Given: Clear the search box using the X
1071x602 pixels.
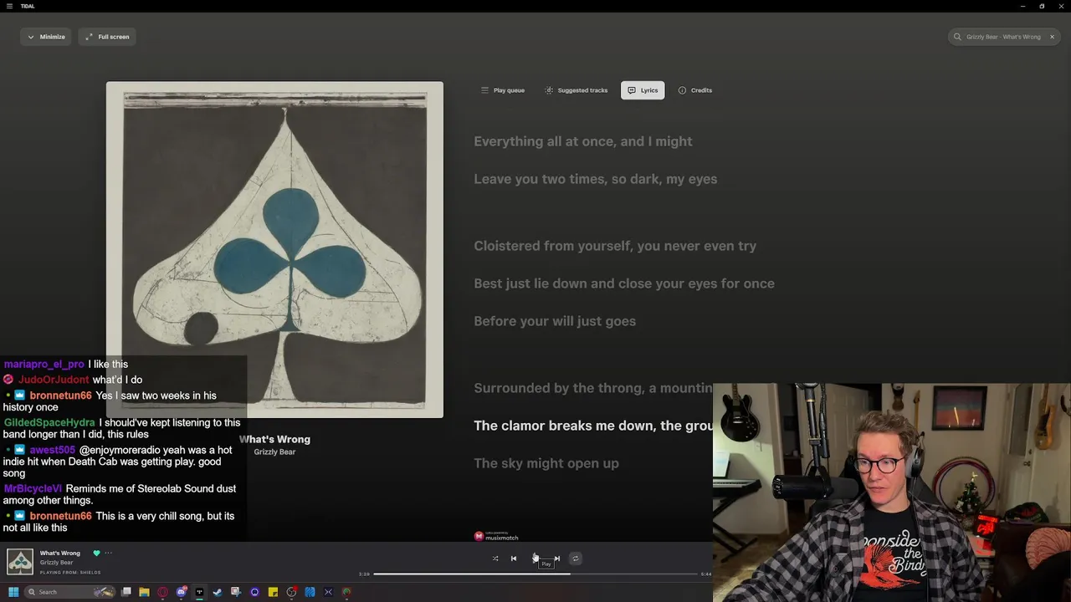Looking at the screenshot, I should (1052, 37).
